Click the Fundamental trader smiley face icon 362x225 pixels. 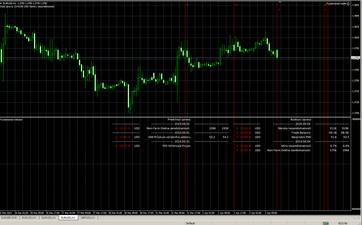[x=348, y=4]
